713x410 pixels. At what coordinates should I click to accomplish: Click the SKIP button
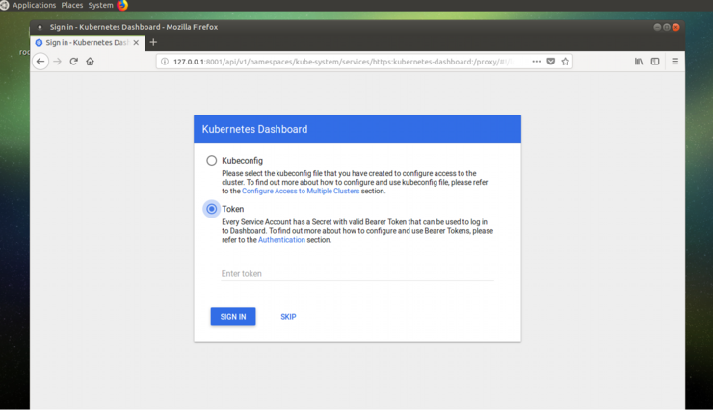[x=288, y=317]
